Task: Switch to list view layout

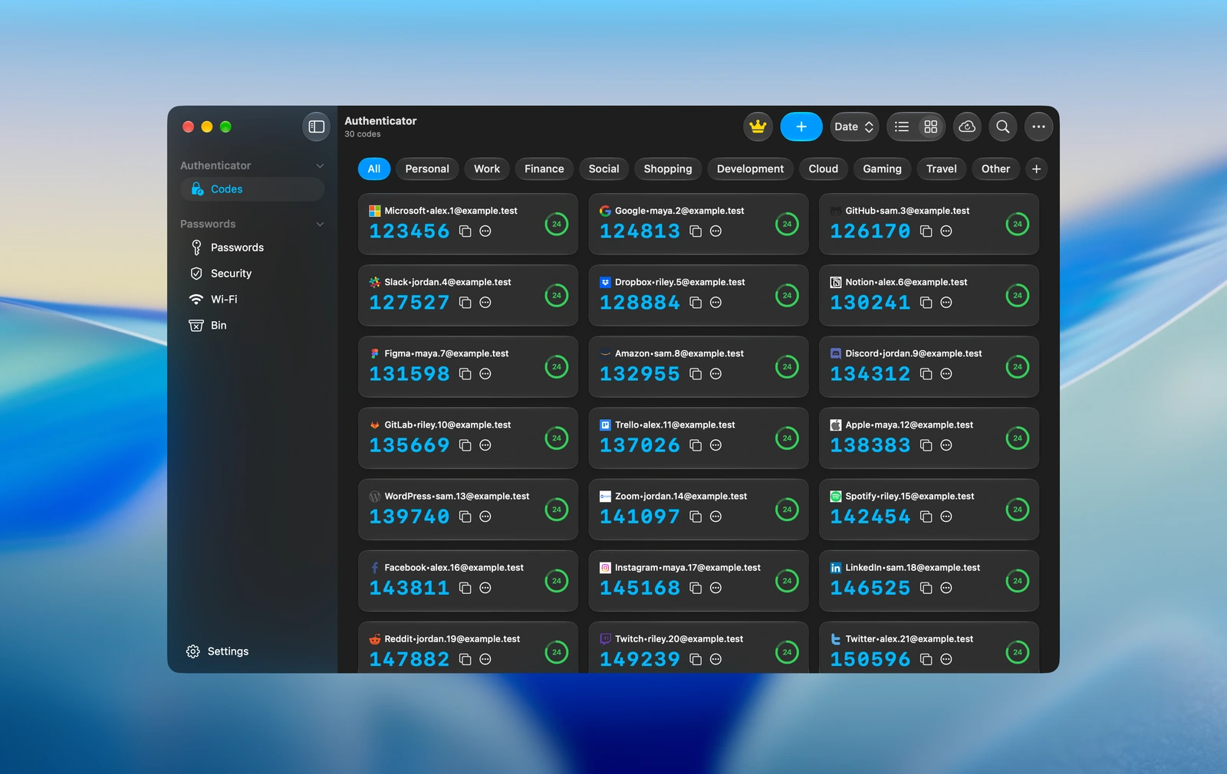Action: coord(902,126)
